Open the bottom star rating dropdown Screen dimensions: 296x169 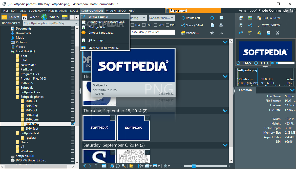[167, 166]
